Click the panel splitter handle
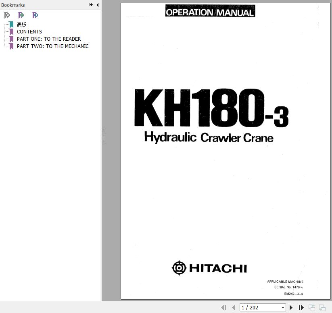 tap(103, 136)
